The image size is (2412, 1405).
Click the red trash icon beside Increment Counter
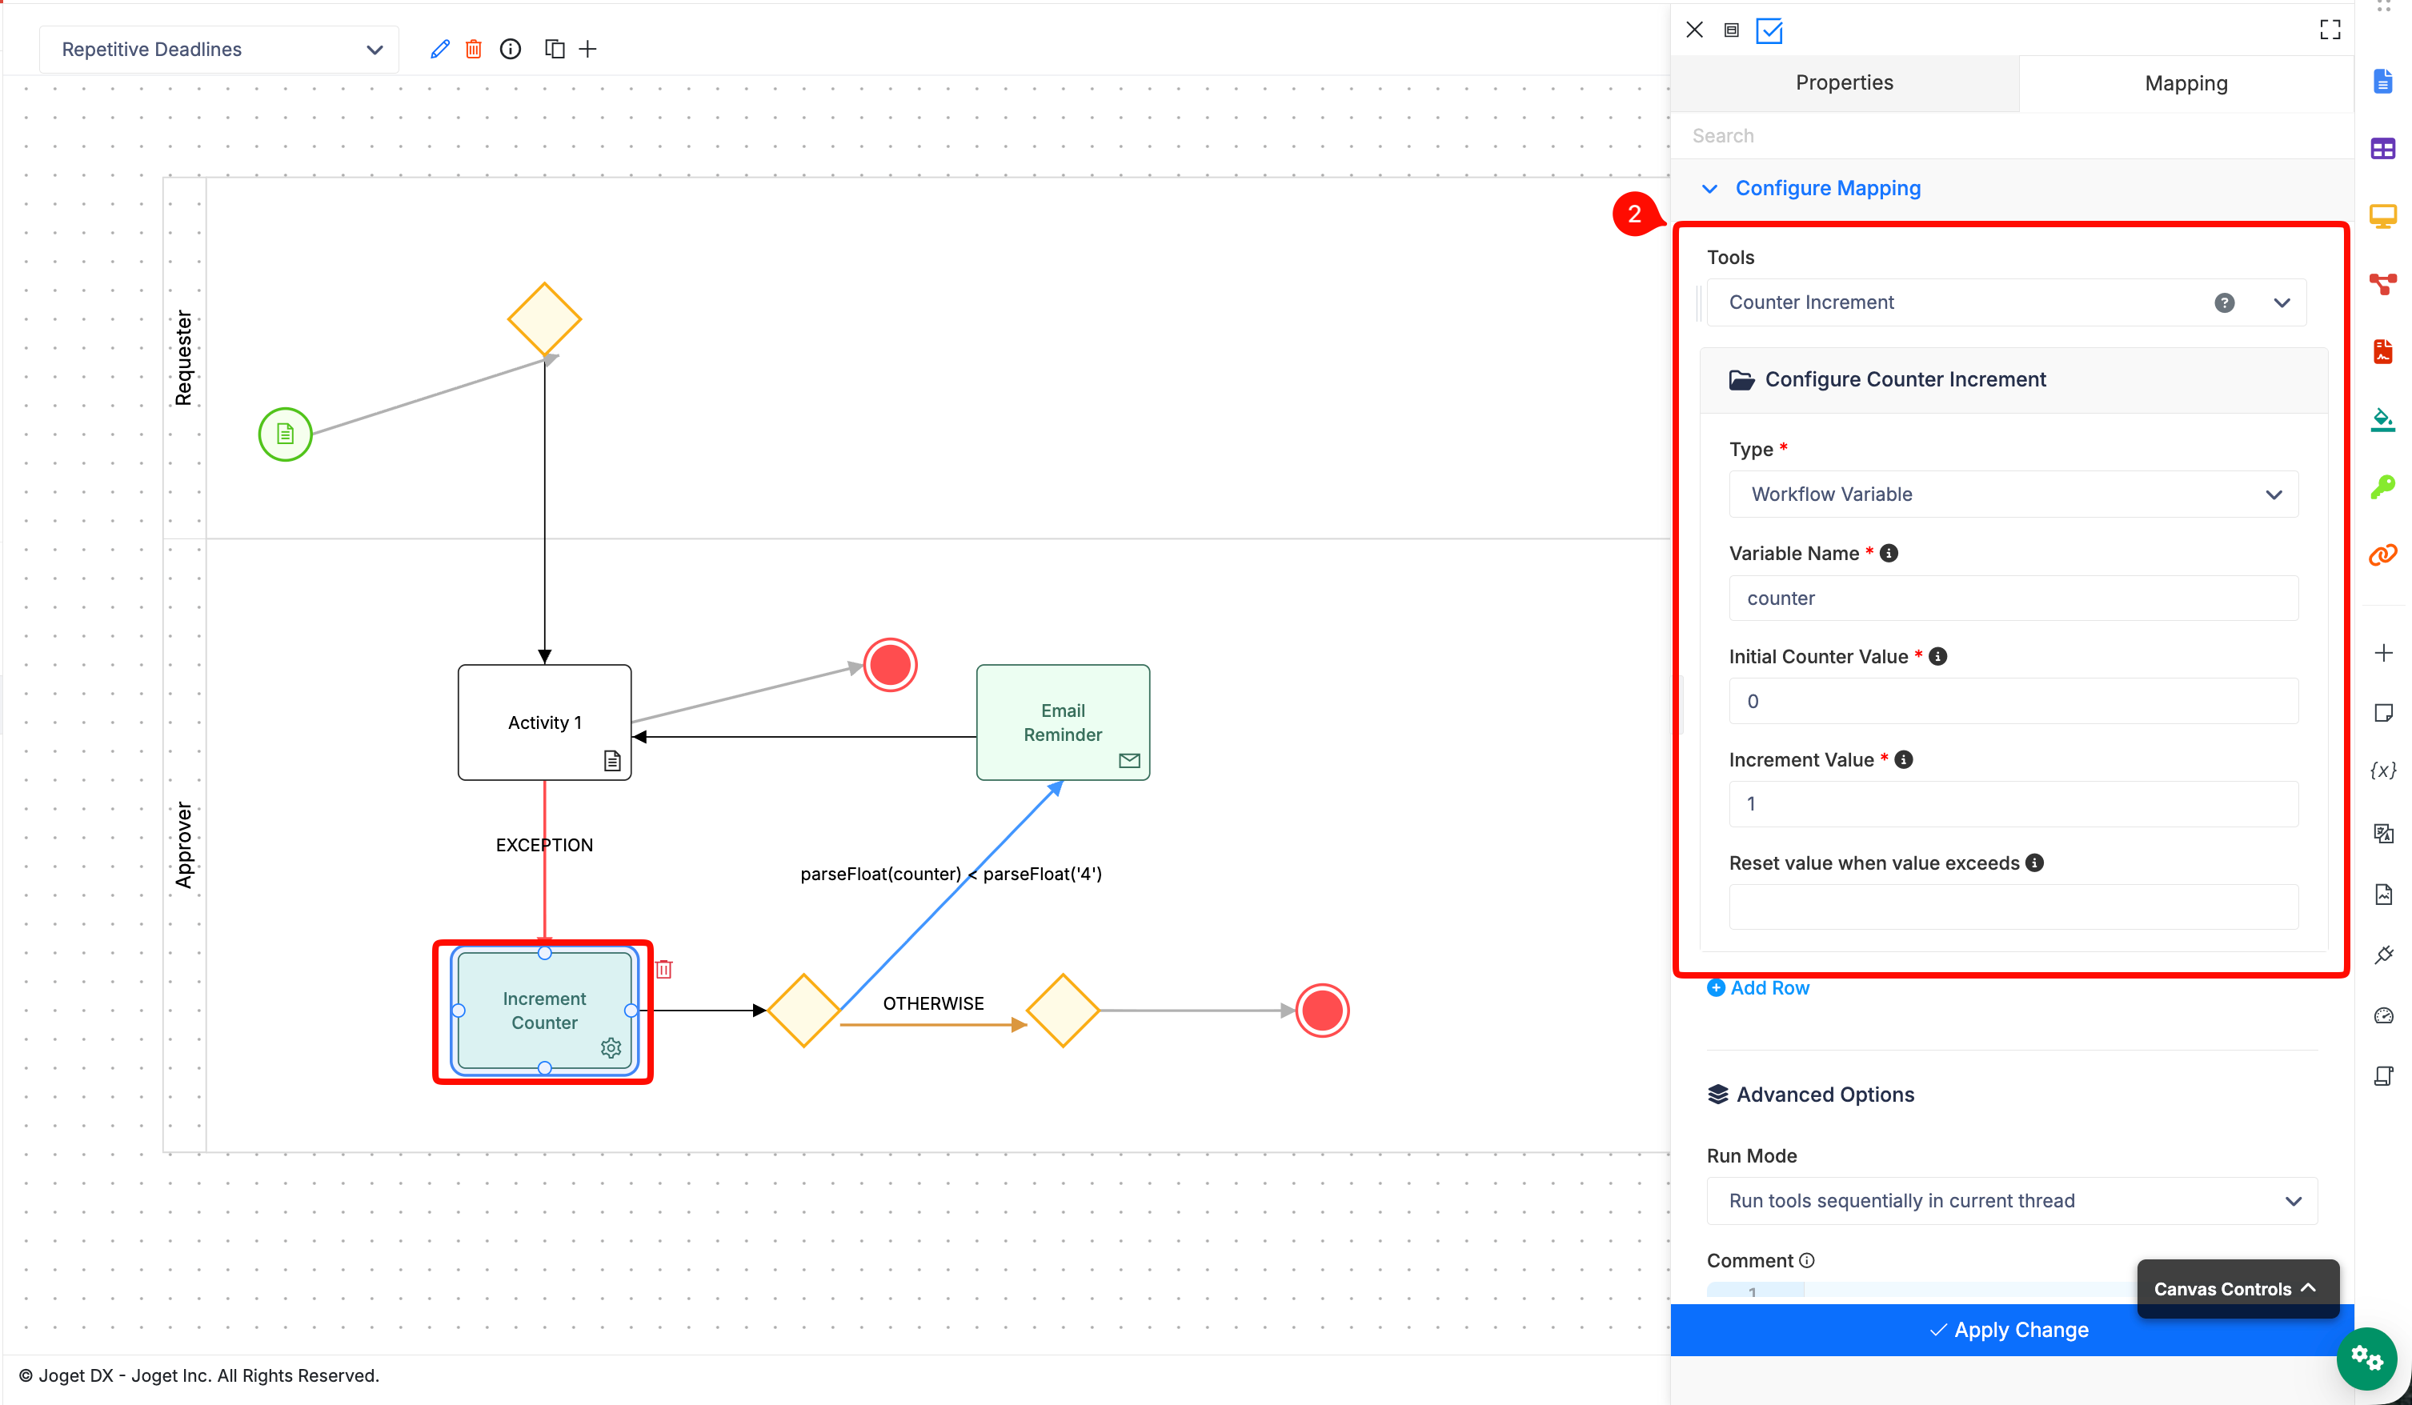click(x=664, y=970)
